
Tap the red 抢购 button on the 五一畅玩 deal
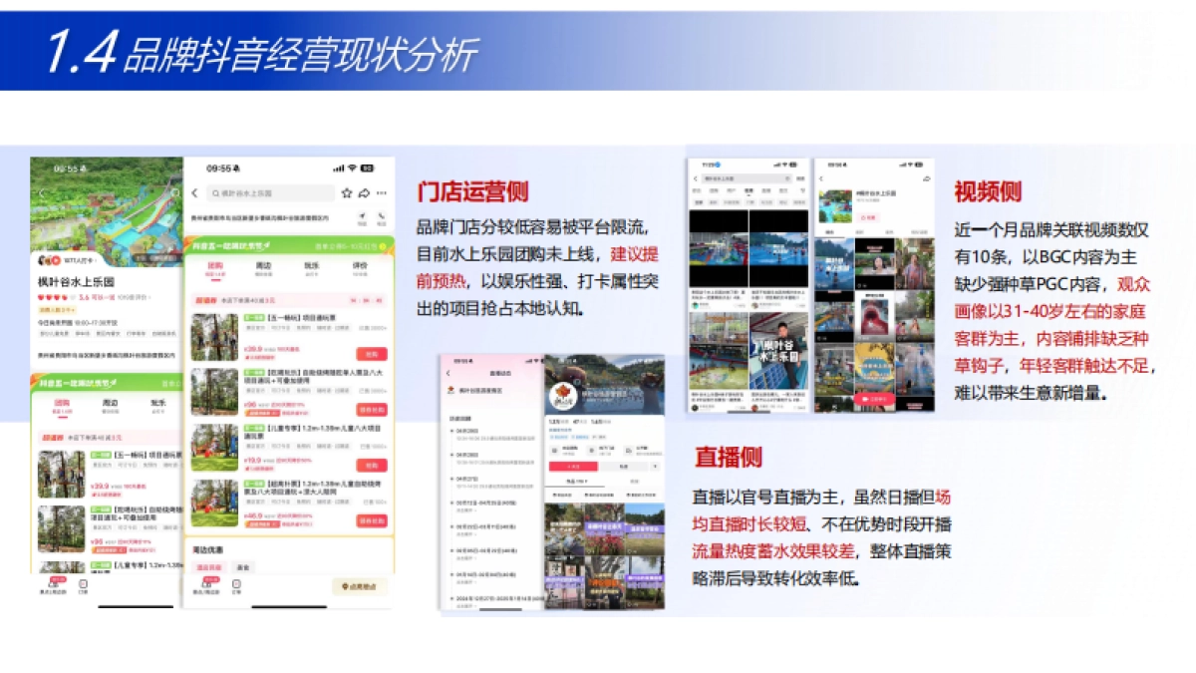(x=370, y=353)
